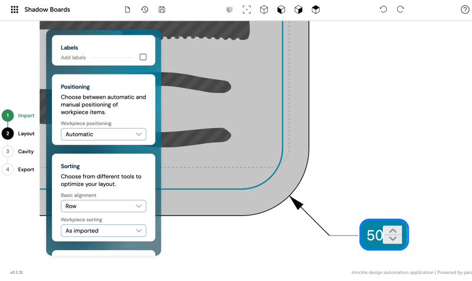
Task: Open the version history clock icon
Action: (x=145, y=9)
